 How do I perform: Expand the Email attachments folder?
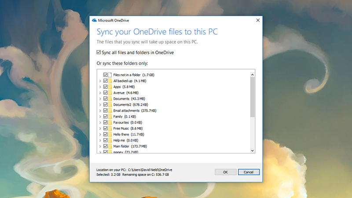point(100,110)
